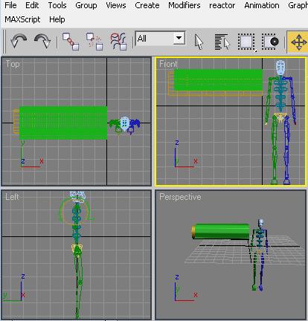Open the Animation menu

262,5
